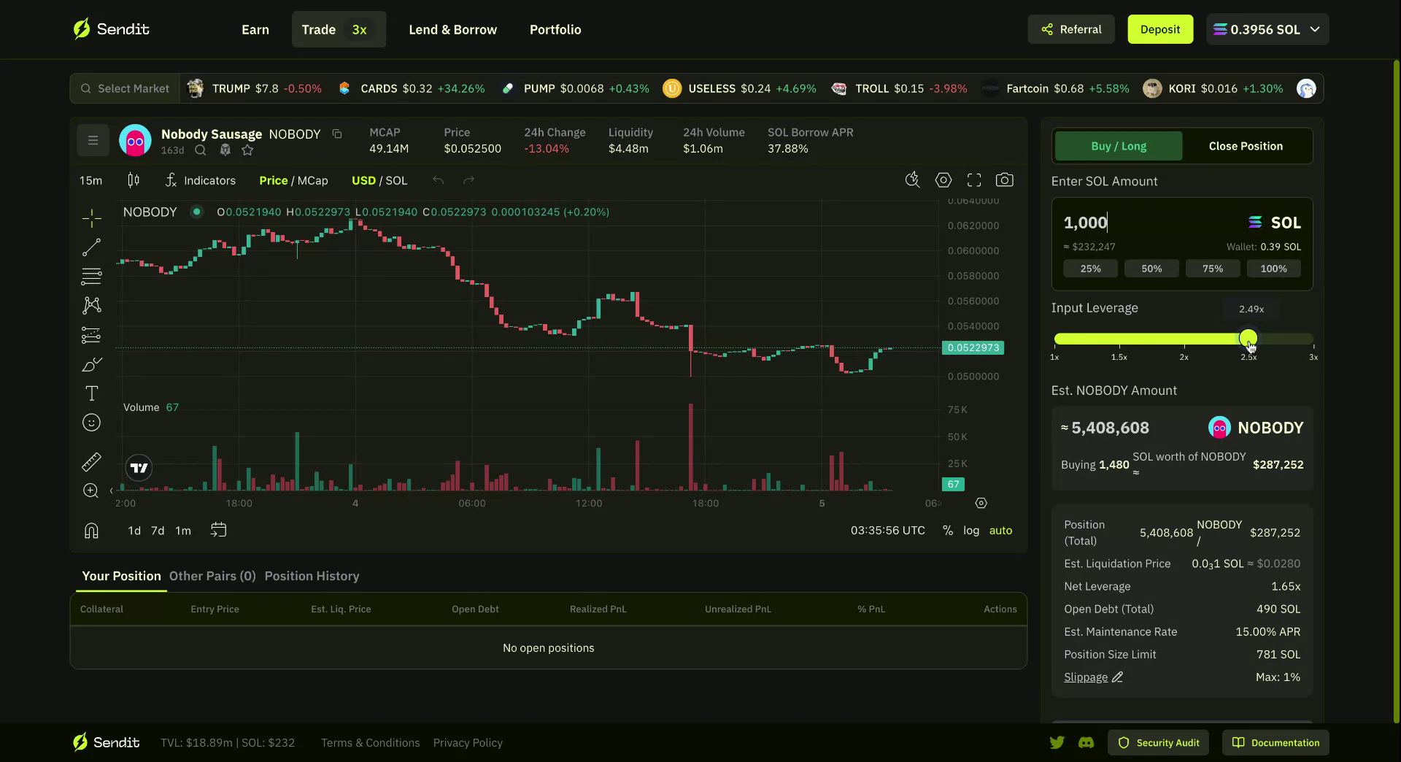
Task: Select the trend line drawing tool
Action: (x=91, y=247)
